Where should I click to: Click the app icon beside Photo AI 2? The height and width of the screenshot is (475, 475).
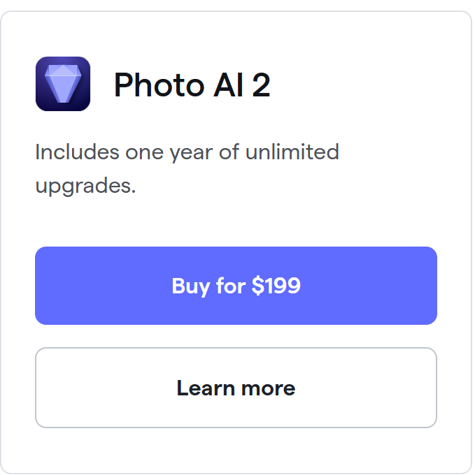click(x=63, y=84)
